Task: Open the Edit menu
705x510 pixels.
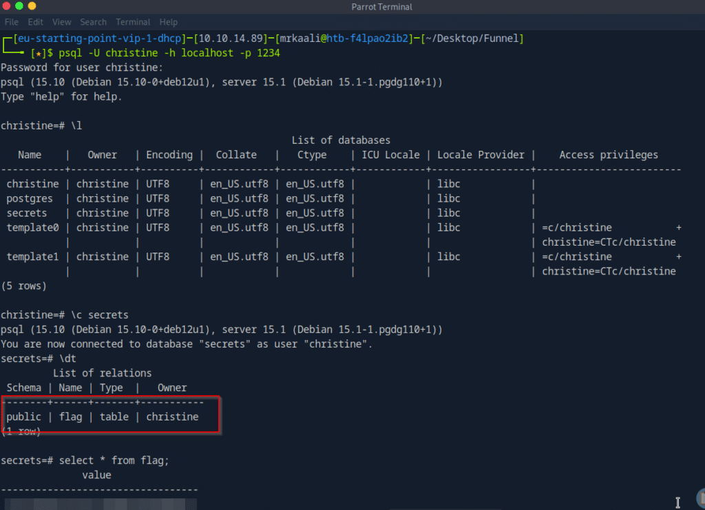Action: pos(35,22)
